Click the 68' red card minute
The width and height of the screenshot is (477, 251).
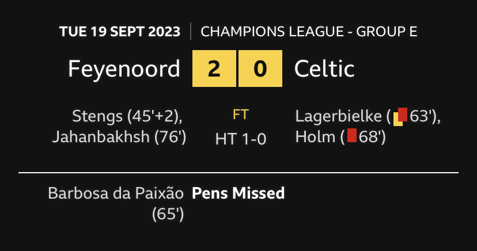tap(369, 138)
